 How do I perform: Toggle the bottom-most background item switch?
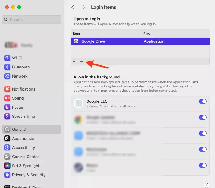click(203, 166)
